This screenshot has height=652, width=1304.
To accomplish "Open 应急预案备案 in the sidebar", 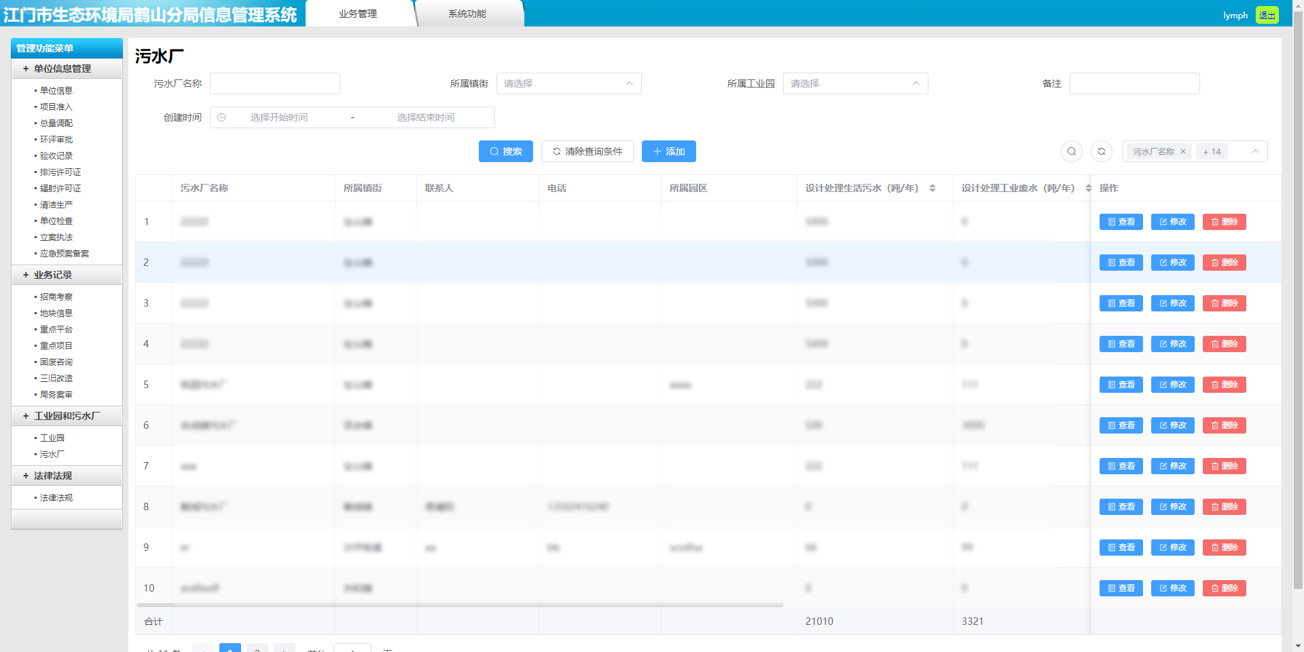I will (x=64, y=253).
